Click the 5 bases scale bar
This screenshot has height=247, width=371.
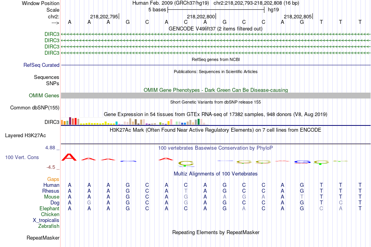216,10
